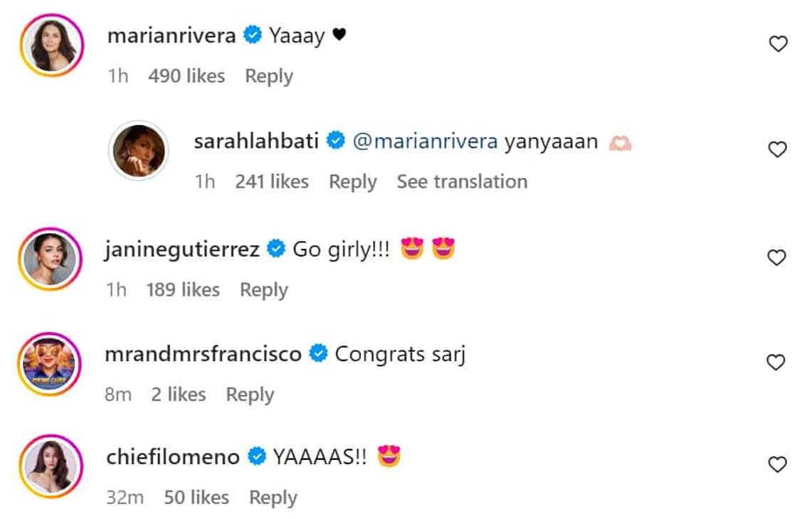
Task: Open the janinegutierrez username link
Action: point(181,250)
